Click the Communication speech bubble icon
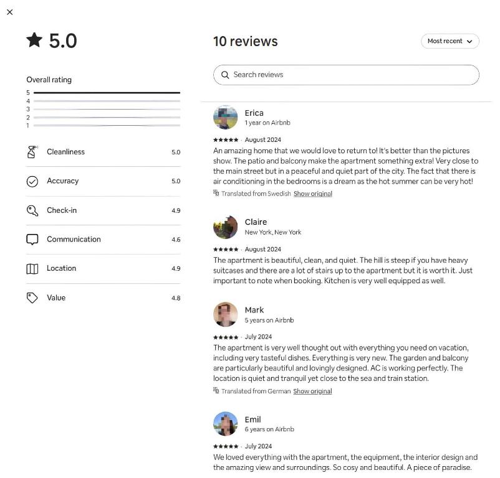The image size is (500, 478). tap(32, 240)
